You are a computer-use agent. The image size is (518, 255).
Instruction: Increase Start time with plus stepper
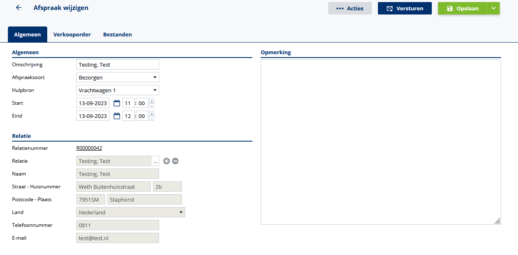[152, 101]
